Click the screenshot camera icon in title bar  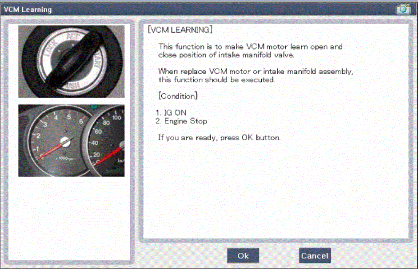point(403,9)
